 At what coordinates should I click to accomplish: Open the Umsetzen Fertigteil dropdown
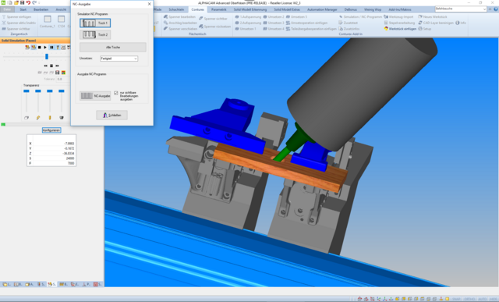(x=119, y=59)
